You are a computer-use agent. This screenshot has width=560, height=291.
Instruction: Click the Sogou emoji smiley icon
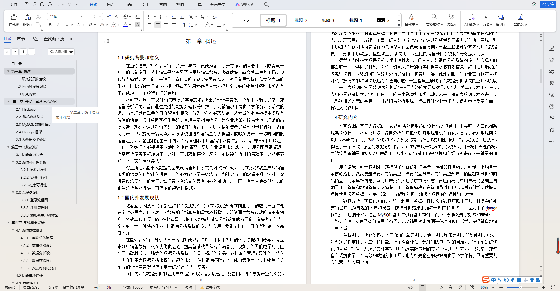(506, 280)
